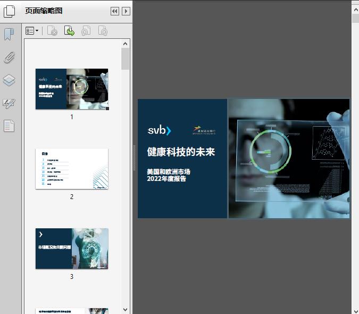The width and height of the screenshot is (359, 314).
Task: Click the 2022年度报告 text
Action: pyautogui.click(x=166, y=179)
